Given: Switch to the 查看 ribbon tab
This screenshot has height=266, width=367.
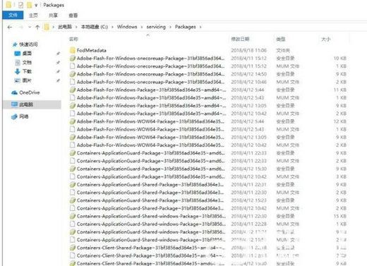Looking at the screenshot, I should click(x=73, y=16).
